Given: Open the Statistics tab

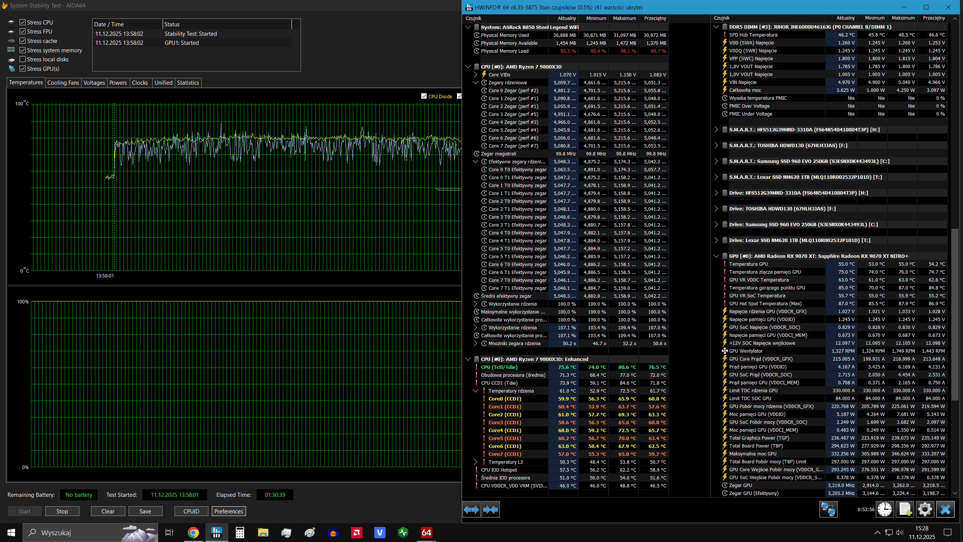Looking at the screenshot, I should coord(188,83).
